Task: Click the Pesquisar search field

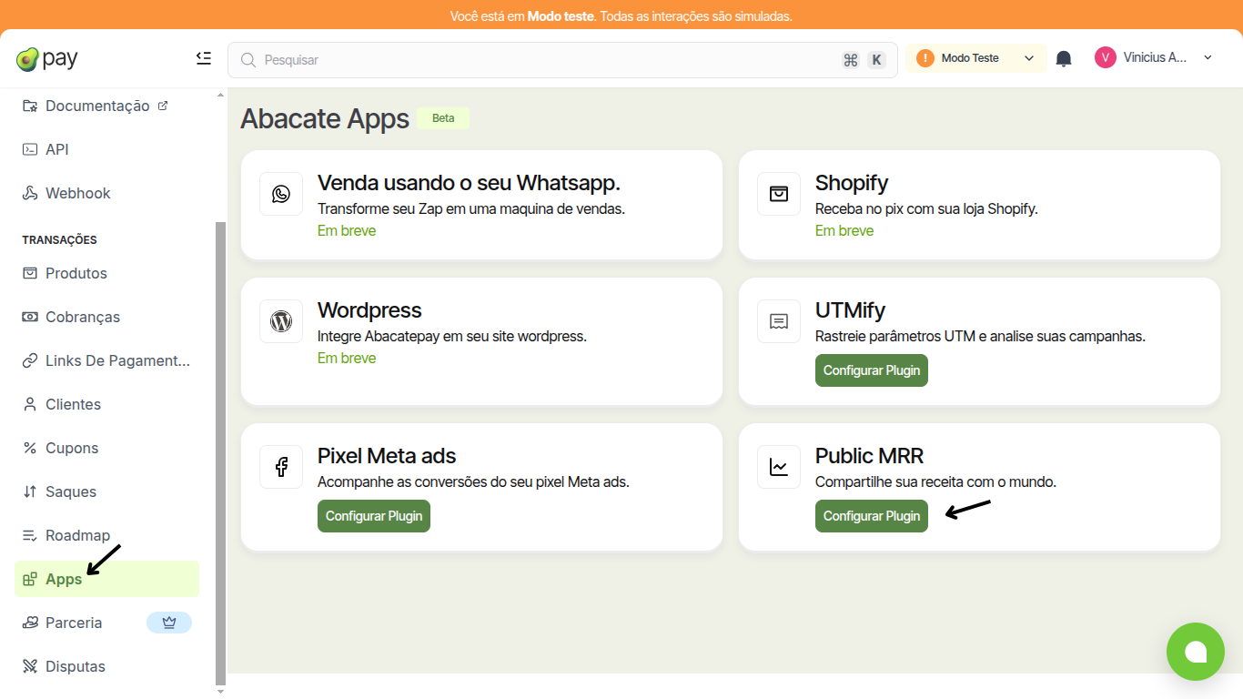Action: click(x=546, y=59)
